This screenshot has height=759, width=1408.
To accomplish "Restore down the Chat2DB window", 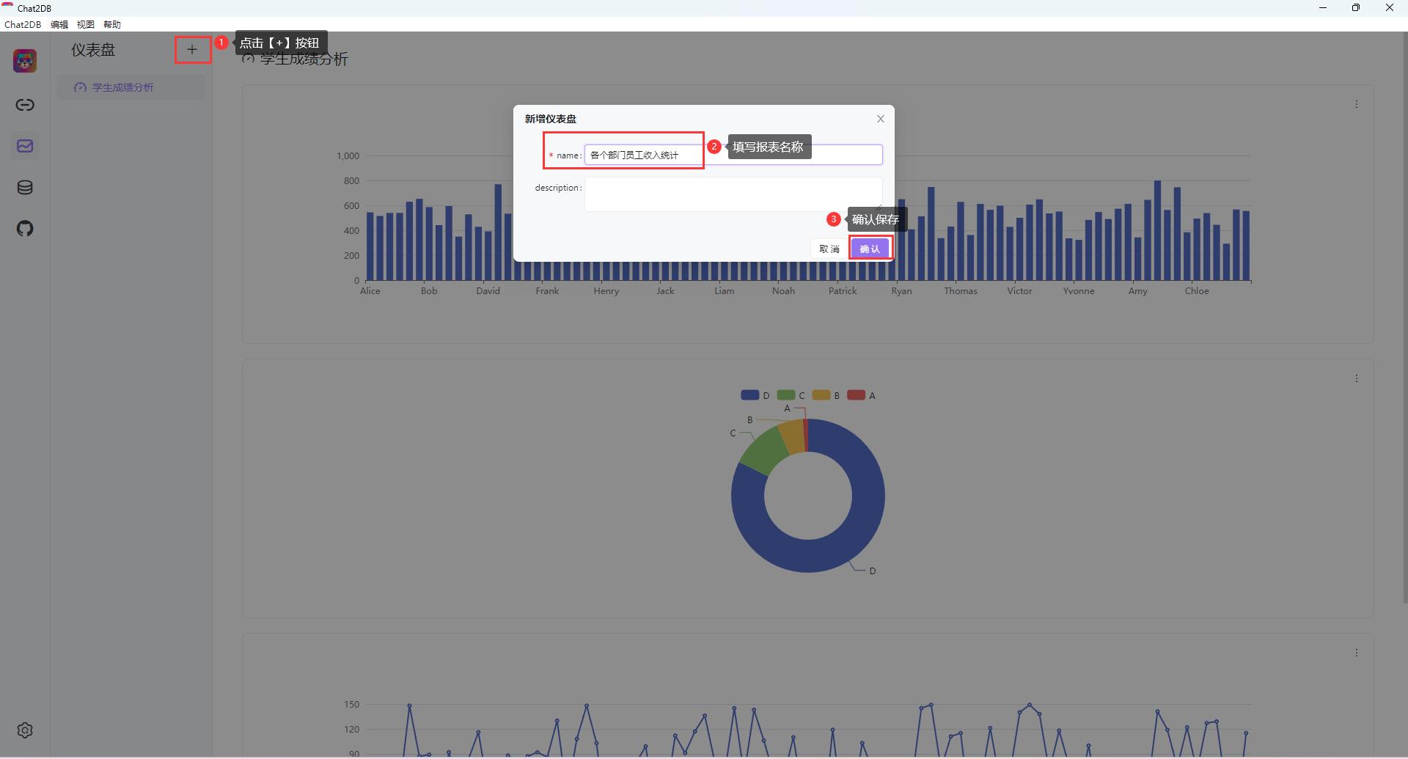I will [x=1356, y=8].
